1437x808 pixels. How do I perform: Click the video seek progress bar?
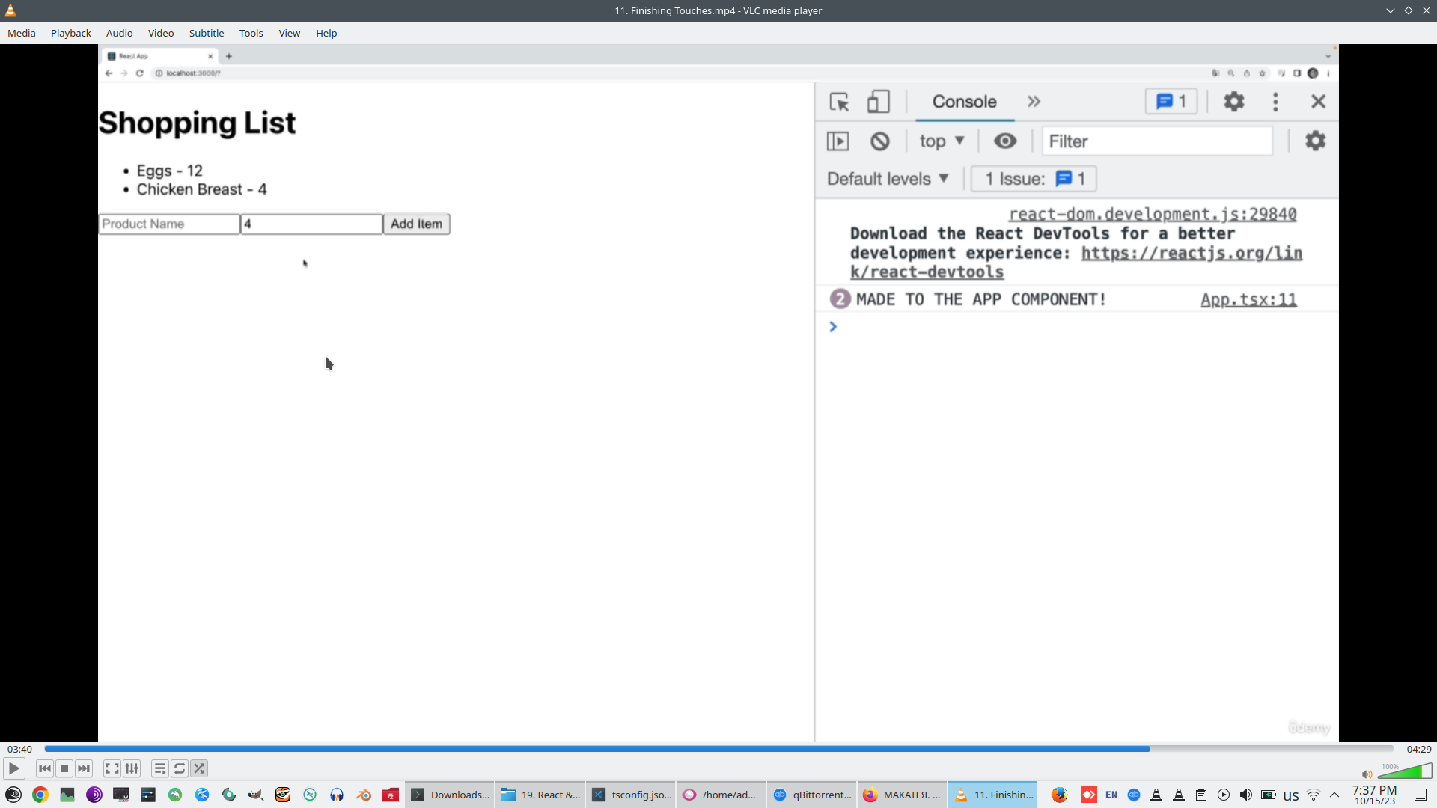coord(718,749)
